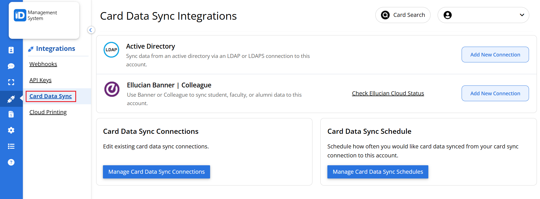Collapse the sidebar with the chevron arrow

click(91, 30)
